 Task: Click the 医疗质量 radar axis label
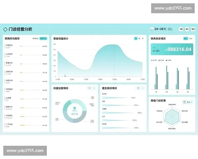[184, 122]
